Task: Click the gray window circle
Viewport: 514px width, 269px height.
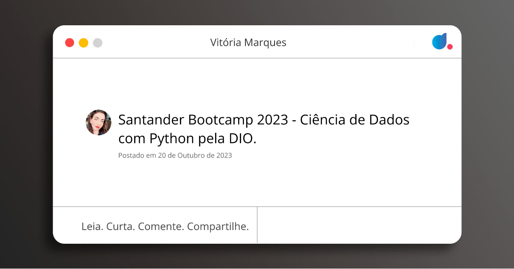Action: coord(98,43)
